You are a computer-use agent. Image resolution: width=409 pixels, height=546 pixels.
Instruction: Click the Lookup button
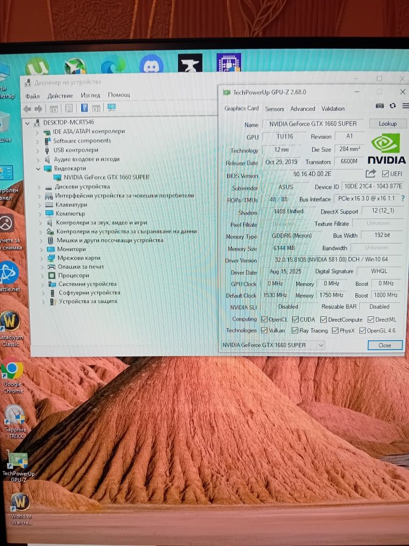coord(388,124)
